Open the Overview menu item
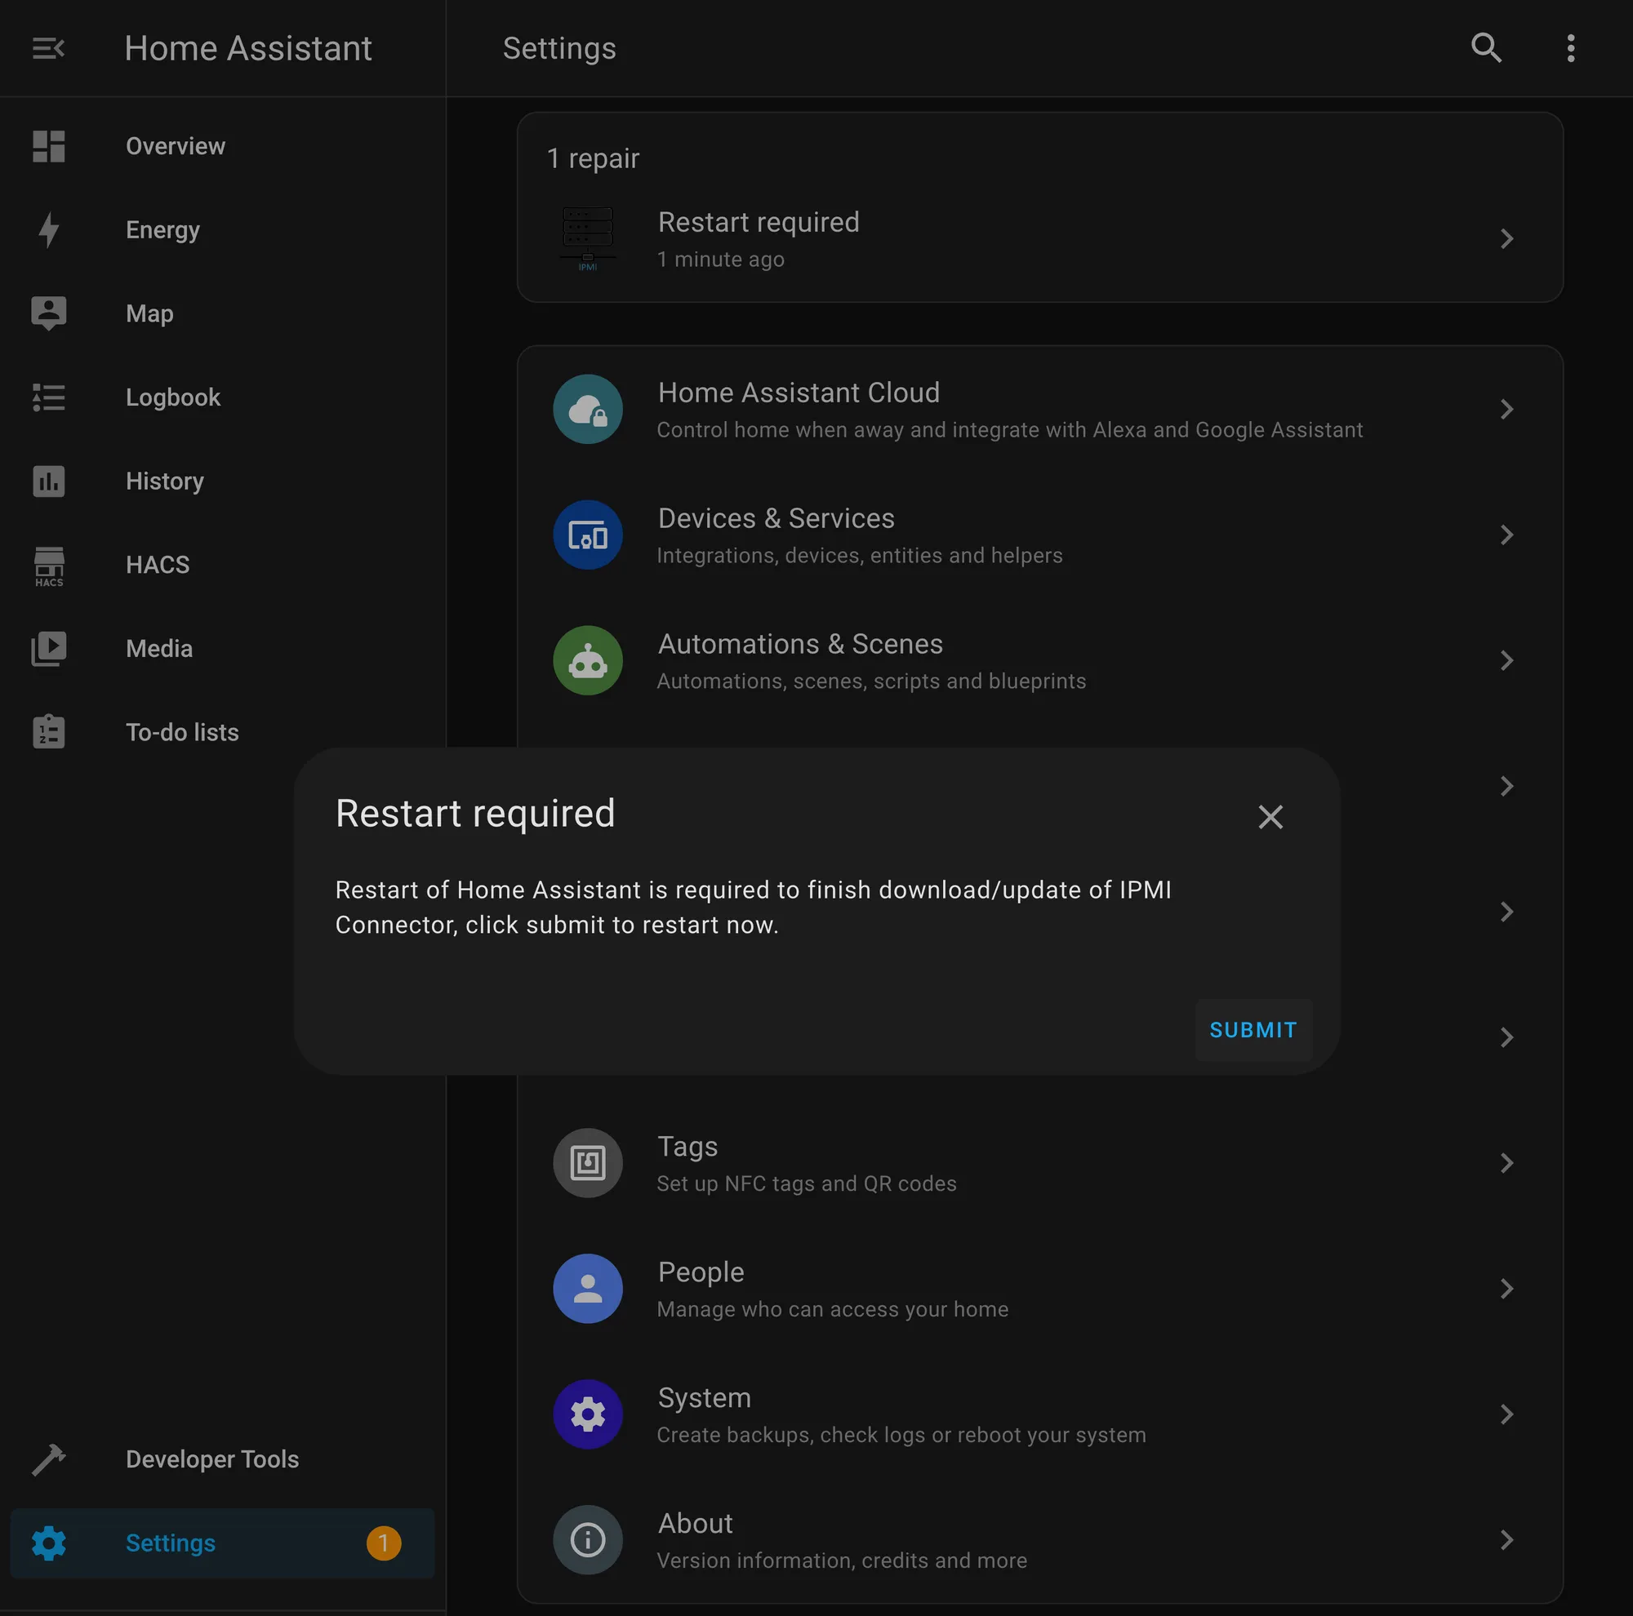Viewport: 1633px width, 1616px height. [223, 146]
